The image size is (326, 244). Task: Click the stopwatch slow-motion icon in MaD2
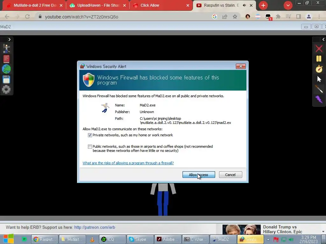pyautogui.click(x=319, y=69)
